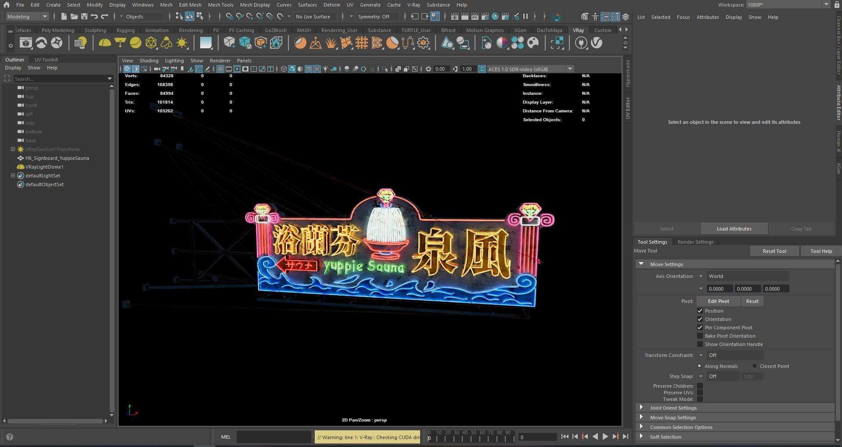
Task: Click the pause IPR icon
Action: point(525,17)
